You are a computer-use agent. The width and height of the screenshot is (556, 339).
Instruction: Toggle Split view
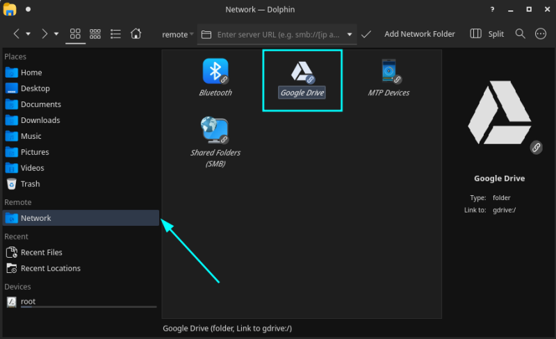tap(487, 34)
